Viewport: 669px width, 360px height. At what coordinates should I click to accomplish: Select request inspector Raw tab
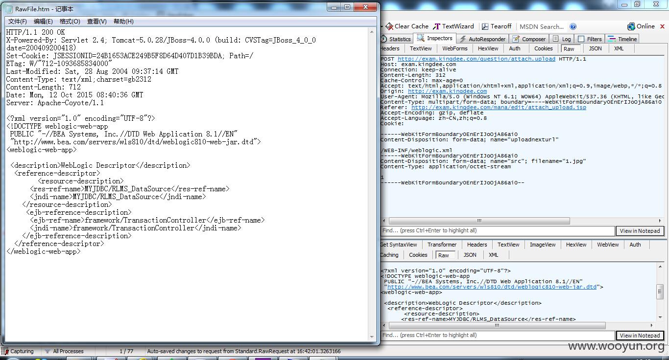point(571,49)
